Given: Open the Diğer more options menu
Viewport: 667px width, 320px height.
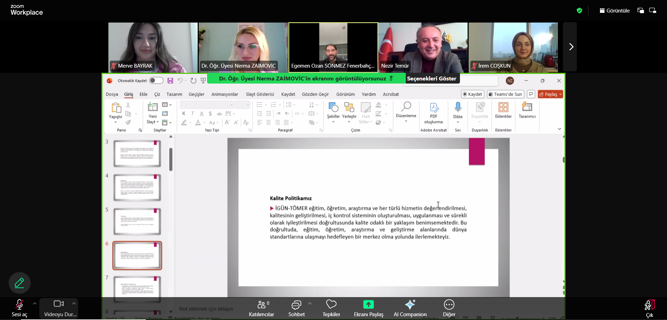Looking at the screenshot, I should point(449,308).
